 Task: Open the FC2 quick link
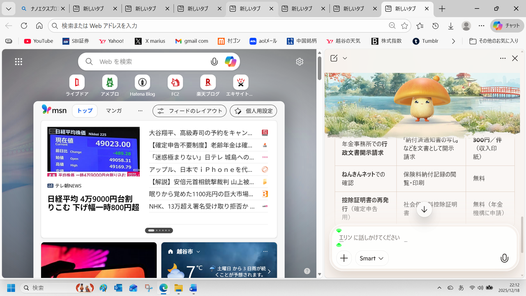[175, 86]
